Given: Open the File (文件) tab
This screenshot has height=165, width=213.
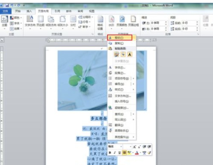Looking at the screenshot, I should [x=6, y=11].
